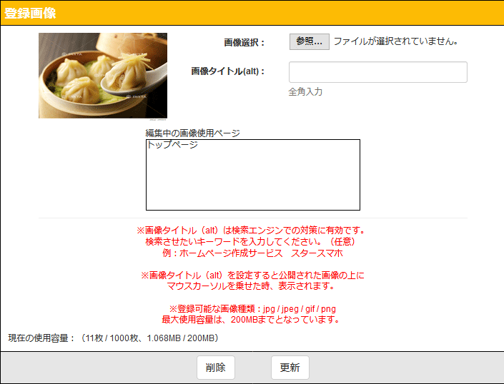Click the ファイルが選択されていません status text
The width and height of the screenshot is (504, 384).
(x=395, y=41)
